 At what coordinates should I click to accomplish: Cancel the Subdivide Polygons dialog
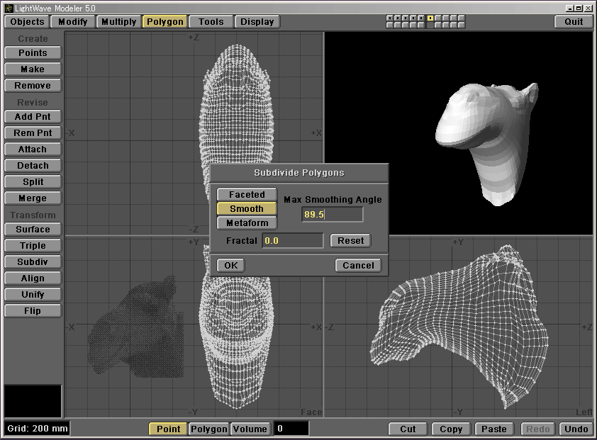[x=358, y=265]
